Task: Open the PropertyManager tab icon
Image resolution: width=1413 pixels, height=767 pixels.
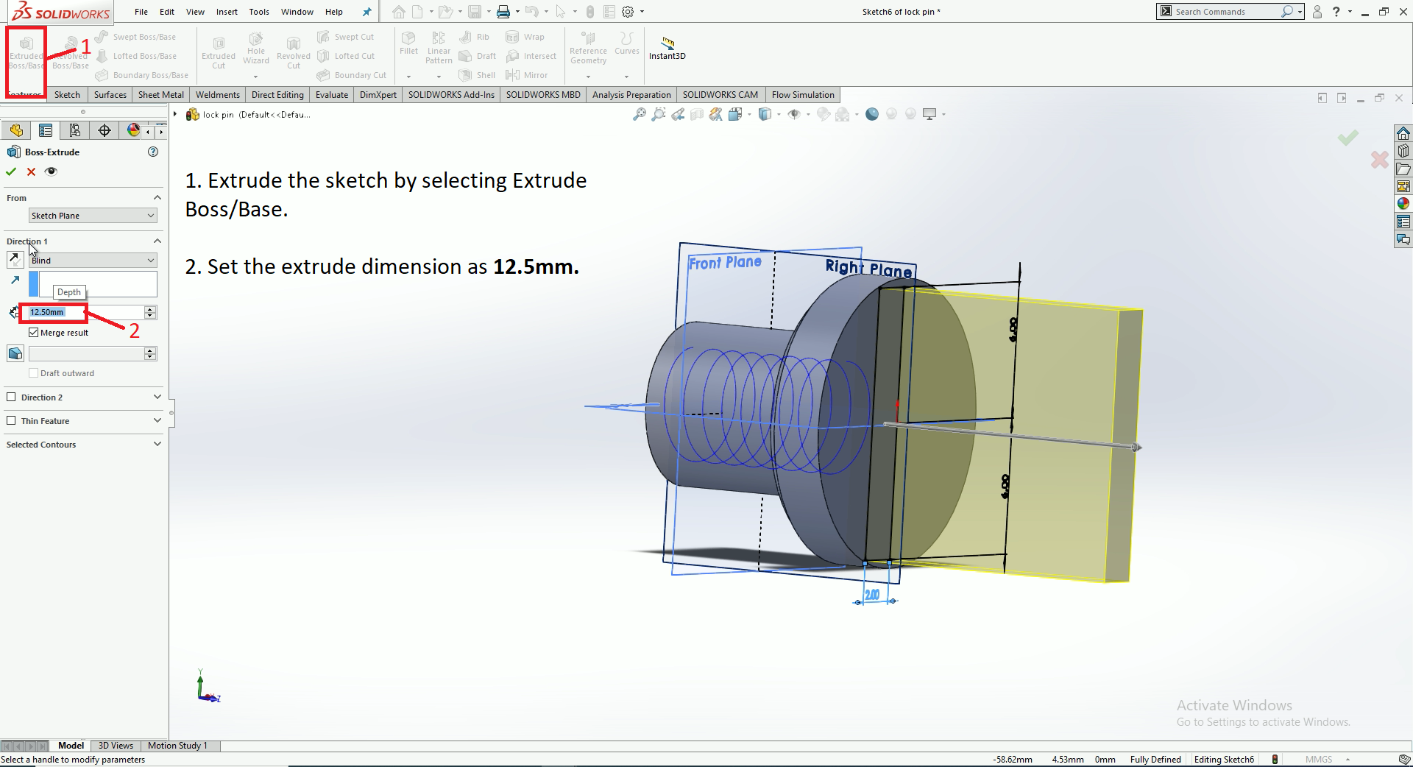Action: pos(46,130)
